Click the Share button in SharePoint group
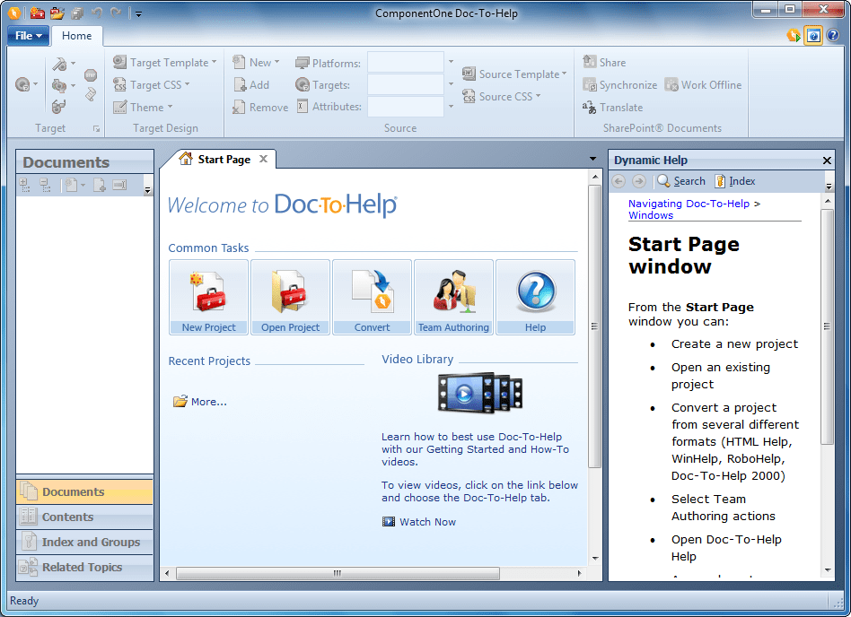 (x=605, y=63)
